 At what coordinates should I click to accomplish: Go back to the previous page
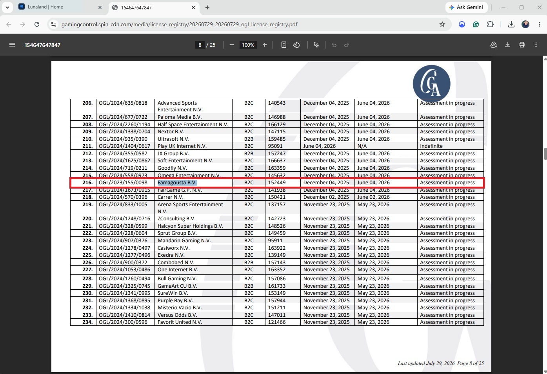[x=9, y=24]
